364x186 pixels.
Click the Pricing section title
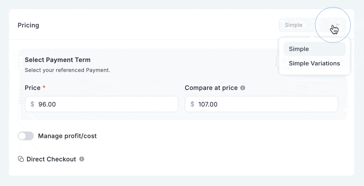click(x=28, y=25)
